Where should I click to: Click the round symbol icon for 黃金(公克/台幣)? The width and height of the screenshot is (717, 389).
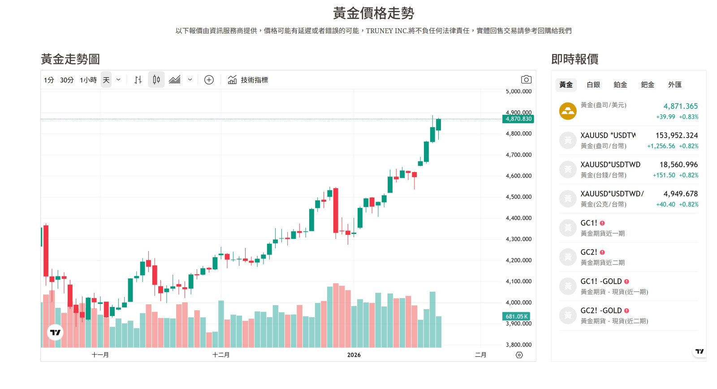point(568,199)
